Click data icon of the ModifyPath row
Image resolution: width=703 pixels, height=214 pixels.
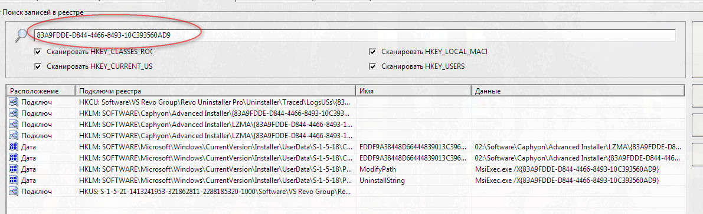(13, 169)
